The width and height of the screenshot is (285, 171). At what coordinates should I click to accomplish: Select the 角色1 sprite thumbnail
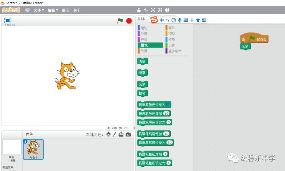point(33,150)
